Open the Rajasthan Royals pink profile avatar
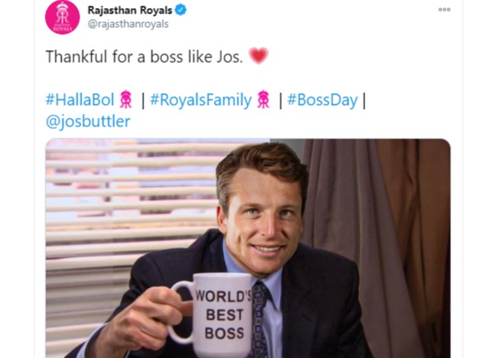 [x=62, y=17]
